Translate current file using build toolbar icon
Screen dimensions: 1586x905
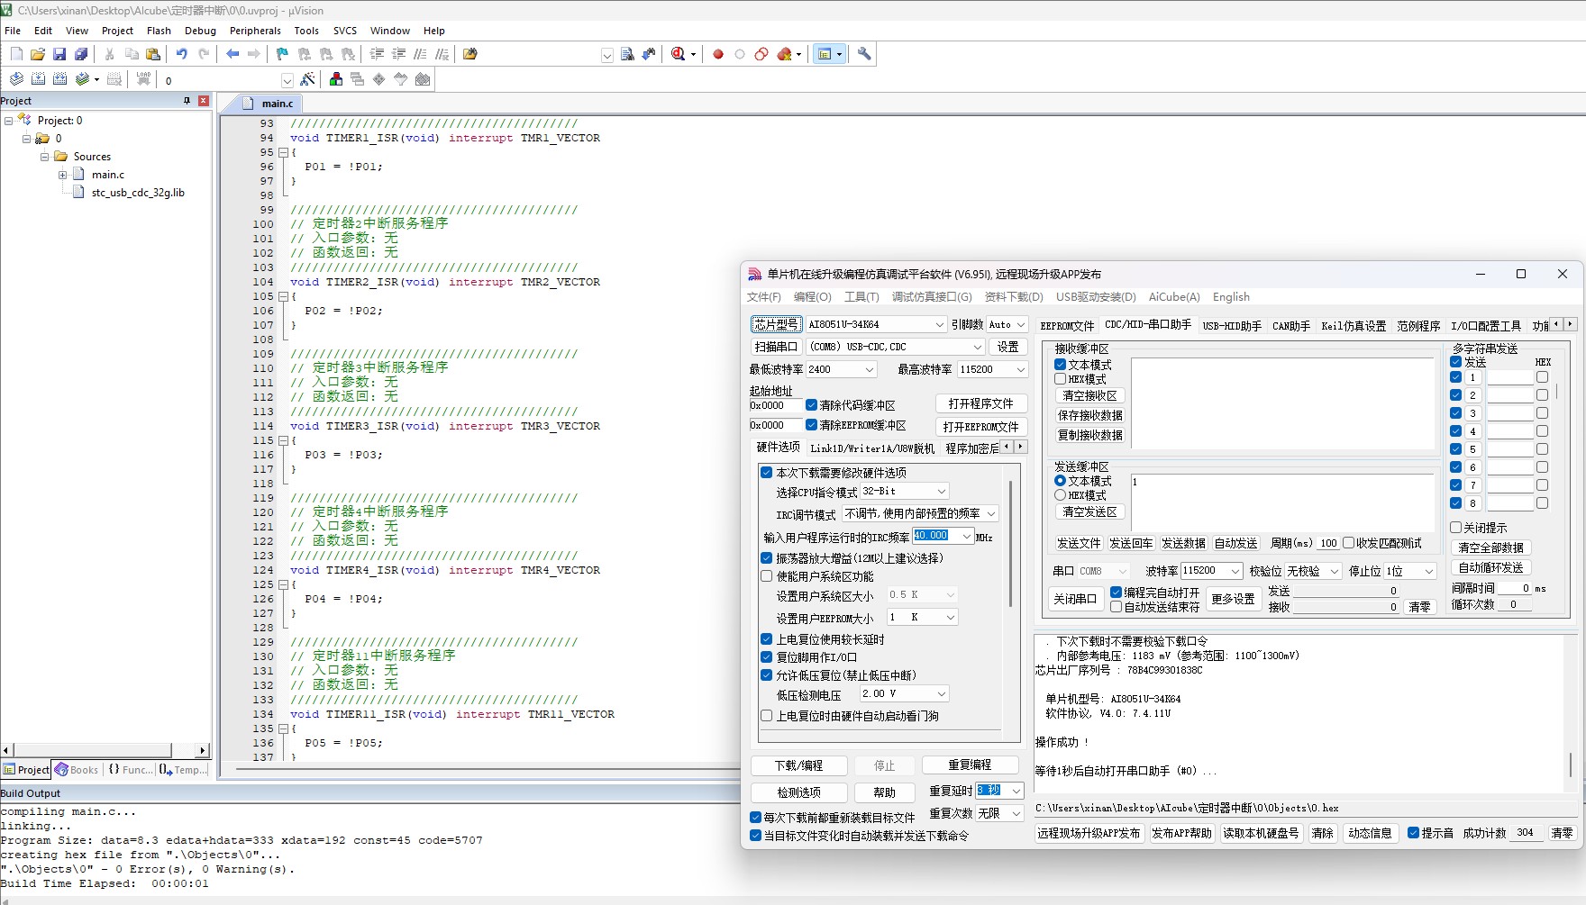click(x=16, y=79)
